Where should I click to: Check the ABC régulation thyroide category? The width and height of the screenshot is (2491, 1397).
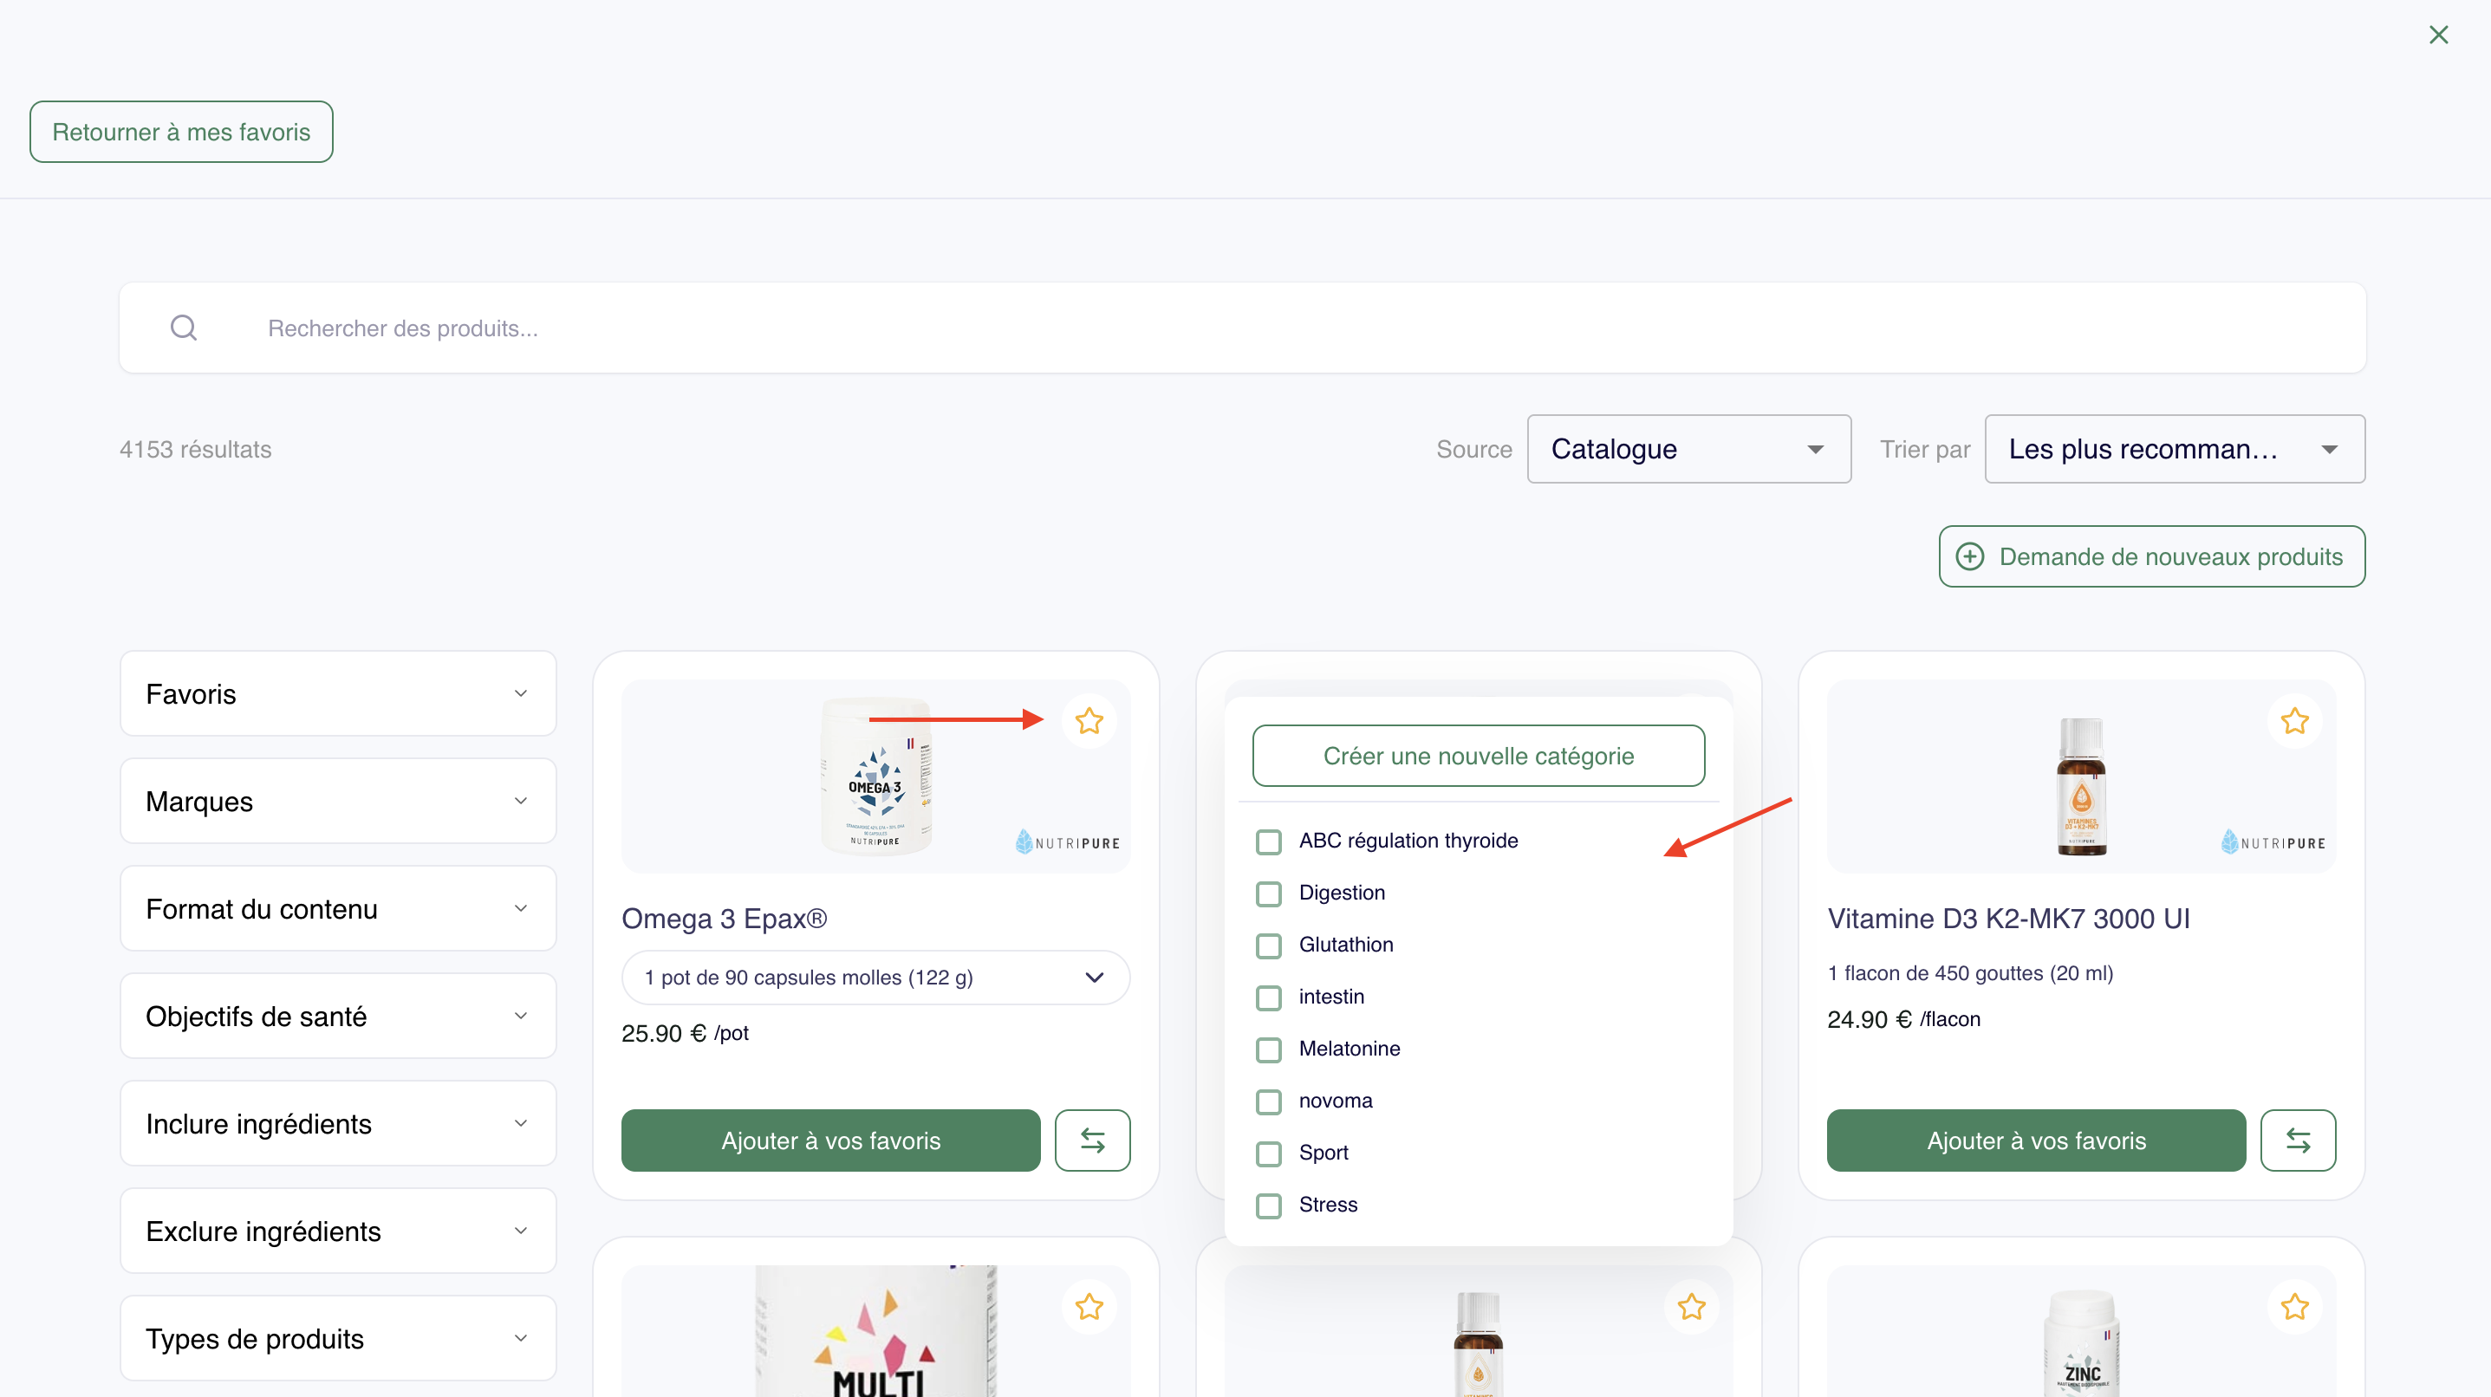coord(1269,841)
